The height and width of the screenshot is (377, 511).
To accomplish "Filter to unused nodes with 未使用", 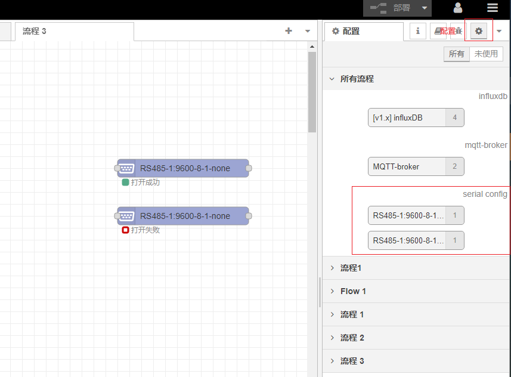I will point(486,54).
